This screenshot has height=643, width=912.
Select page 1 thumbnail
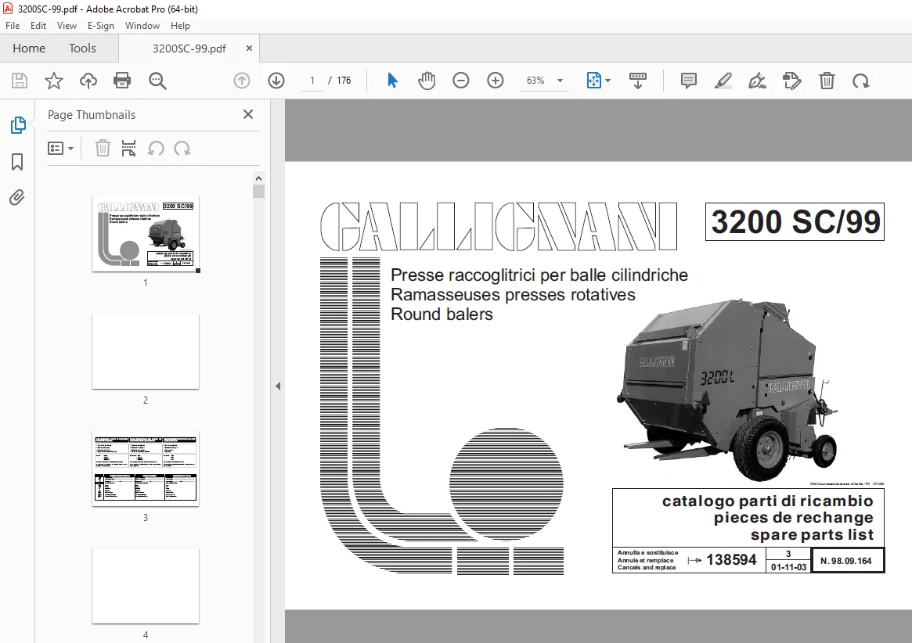(x=146, y=235)
